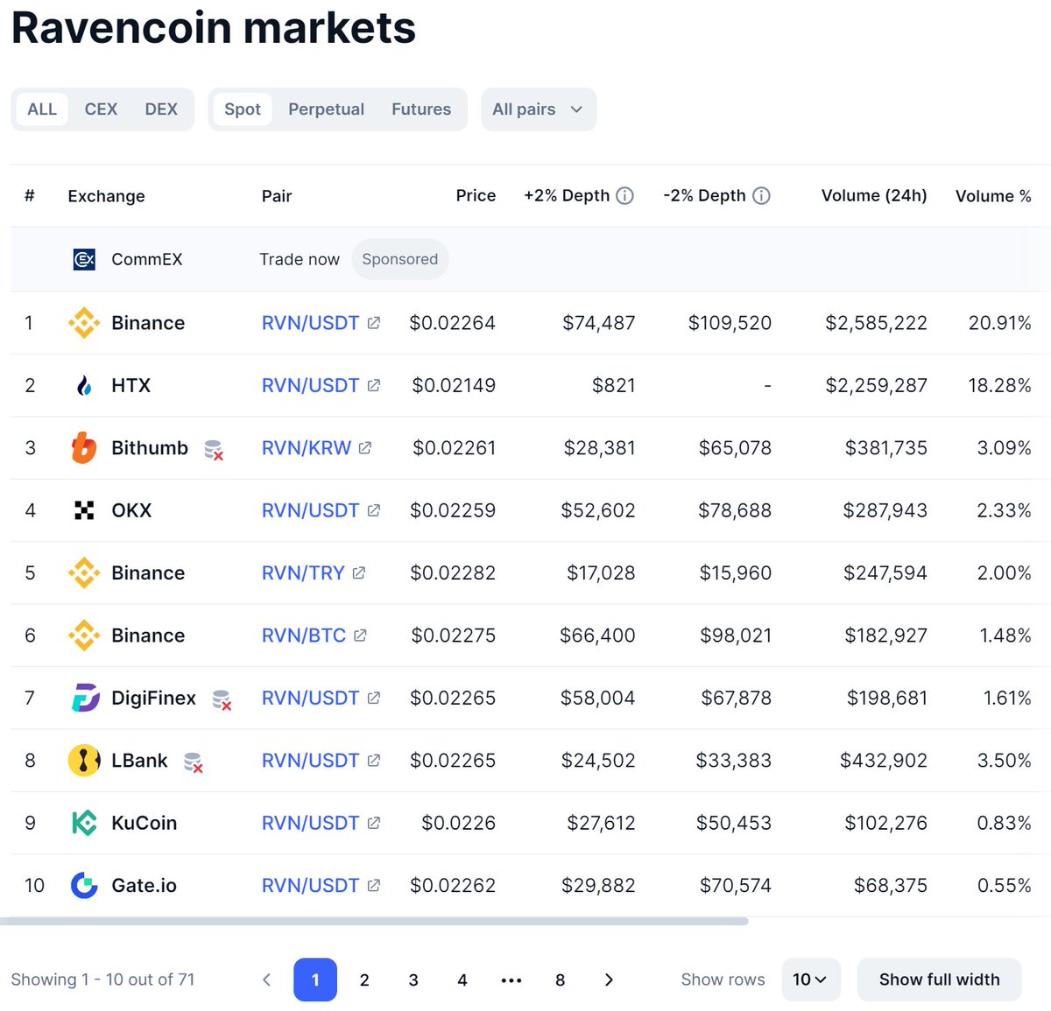Click external link icon beside RVN/TRY
The height and width of the screenshot is (1011, 1051).
tap(359, 573)
